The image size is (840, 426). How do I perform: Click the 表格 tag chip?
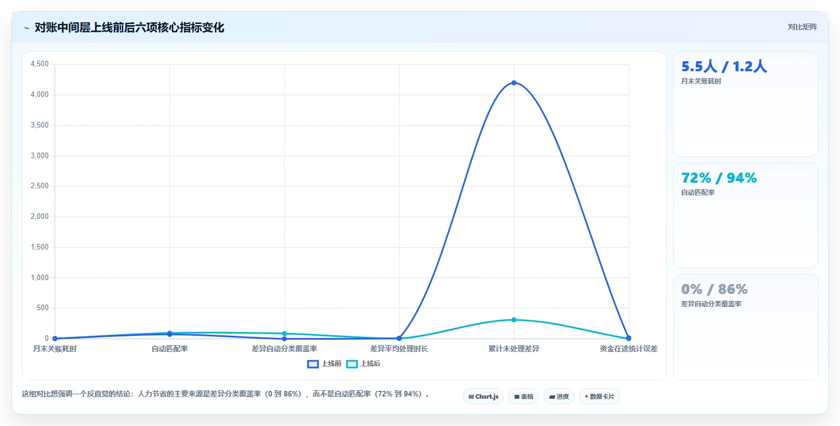click(x=523, y=396)
